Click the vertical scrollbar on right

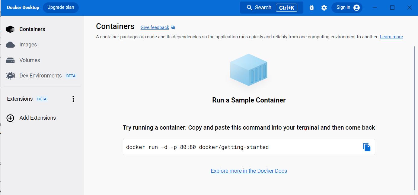click(x=414, y=118)
